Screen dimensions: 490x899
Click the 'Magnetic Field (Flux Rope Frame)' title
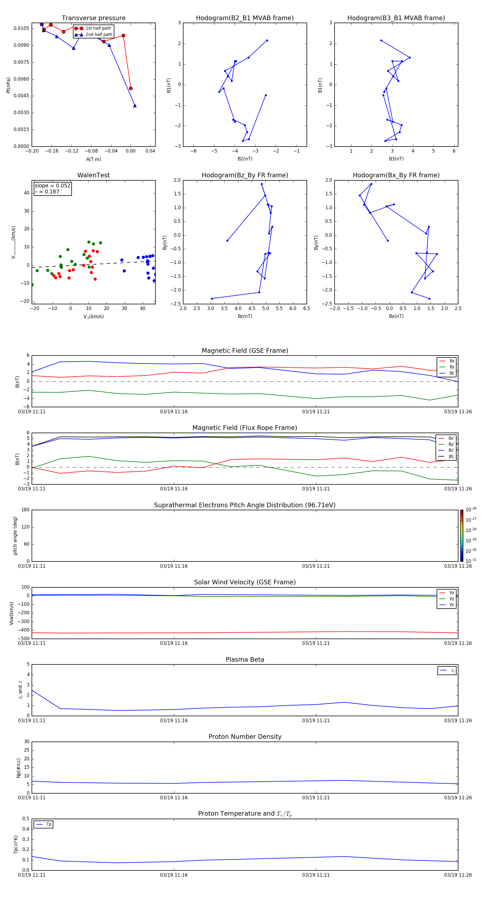pyautogui.click(x=245, y=428)
